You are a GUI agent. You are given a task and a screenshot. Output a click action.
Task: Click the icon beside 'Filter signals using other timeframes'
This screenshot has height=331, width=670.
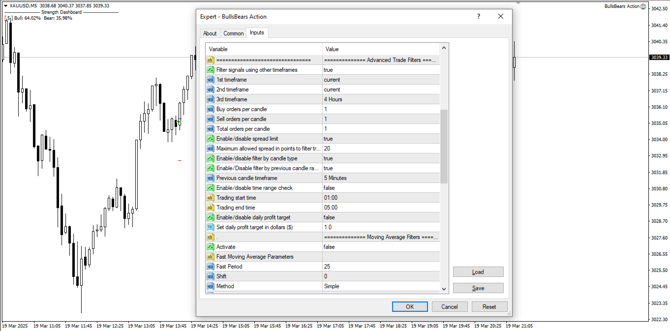[x=210, y=70]
